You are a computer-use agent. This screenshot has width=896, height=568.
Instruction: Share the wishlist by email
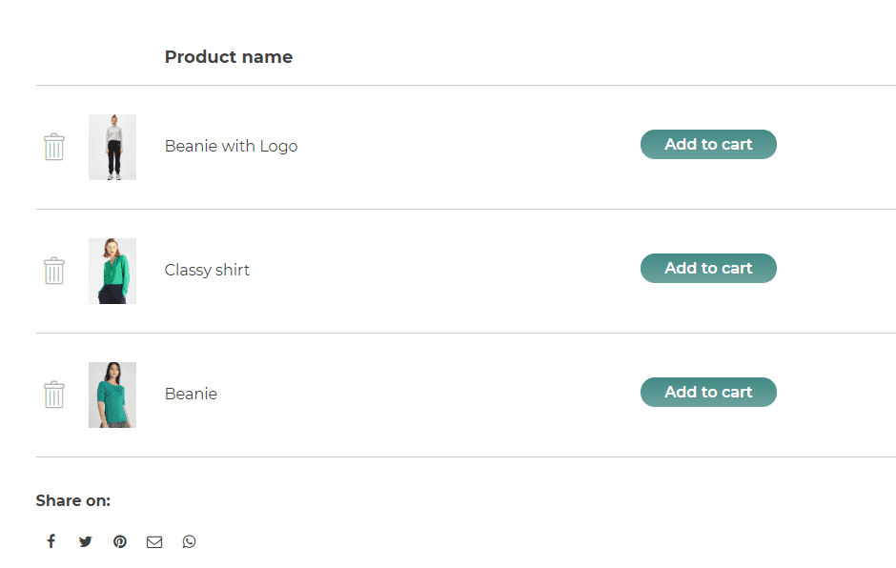click(154, 541)
